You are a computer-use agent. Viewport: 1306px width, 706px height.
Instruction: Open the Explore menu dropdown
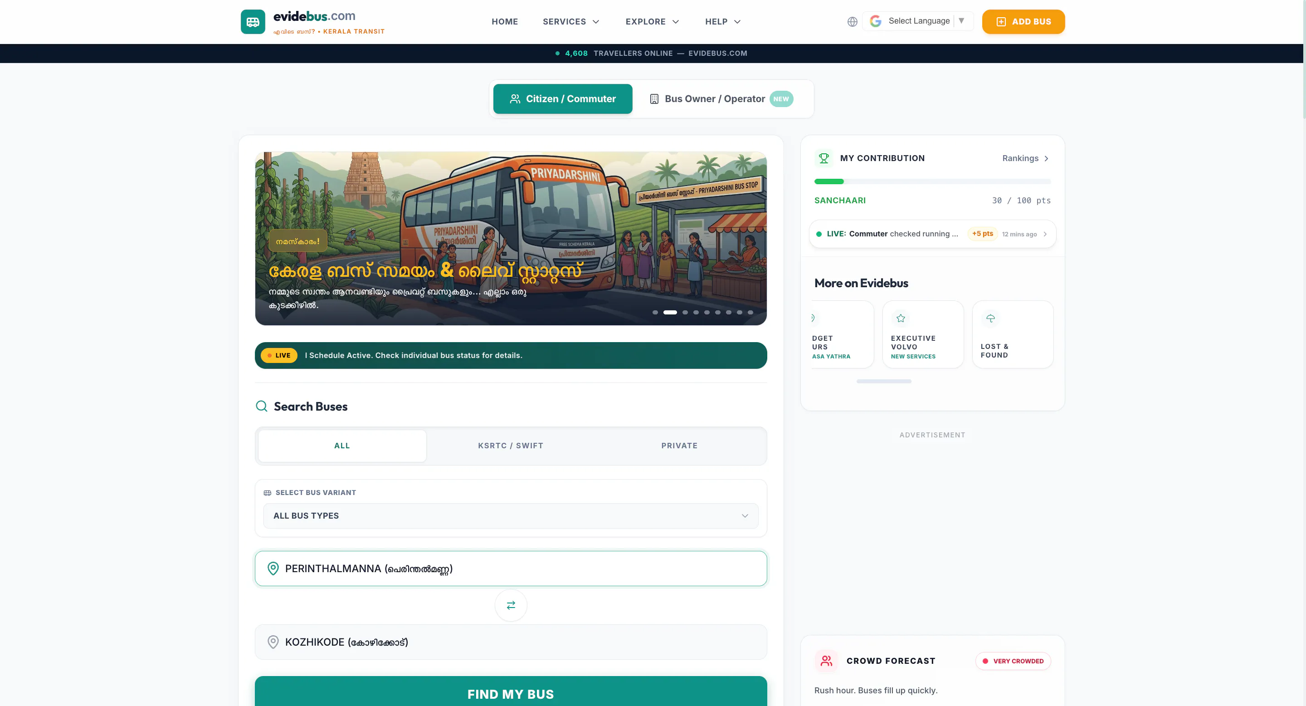[652, 22]
